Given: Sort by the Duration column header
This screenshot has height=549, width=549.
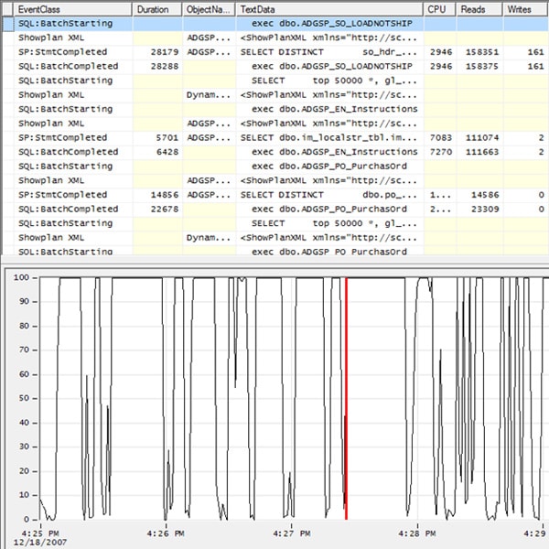Looking at the screenshot, I should 157,9.
